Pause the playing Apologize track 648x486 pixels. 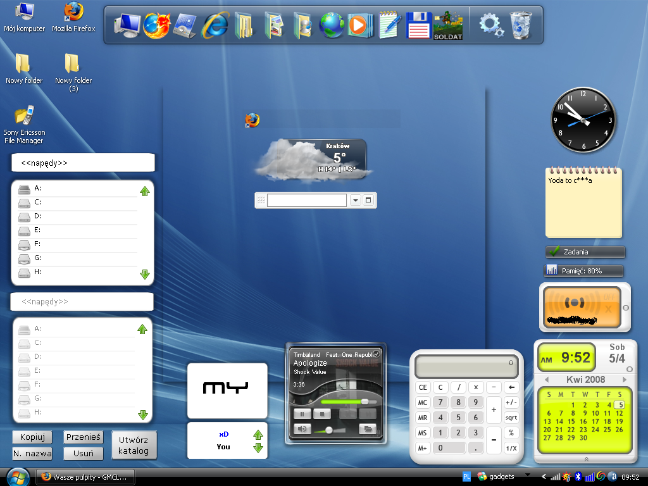coord(302,414)
